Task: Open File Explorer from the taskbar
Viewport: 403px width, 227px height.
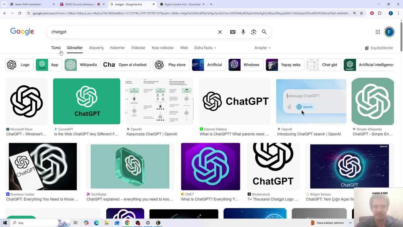Action: coord(107,223)
